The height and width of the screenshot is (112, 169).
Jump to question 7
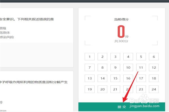tap(90, 67)
